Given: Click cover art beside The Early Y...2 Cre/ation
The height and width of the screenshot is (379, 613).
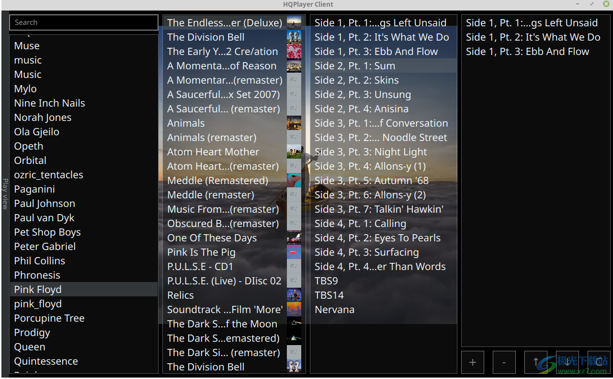Looking at the screenshot, I should (x=294, y=51).
